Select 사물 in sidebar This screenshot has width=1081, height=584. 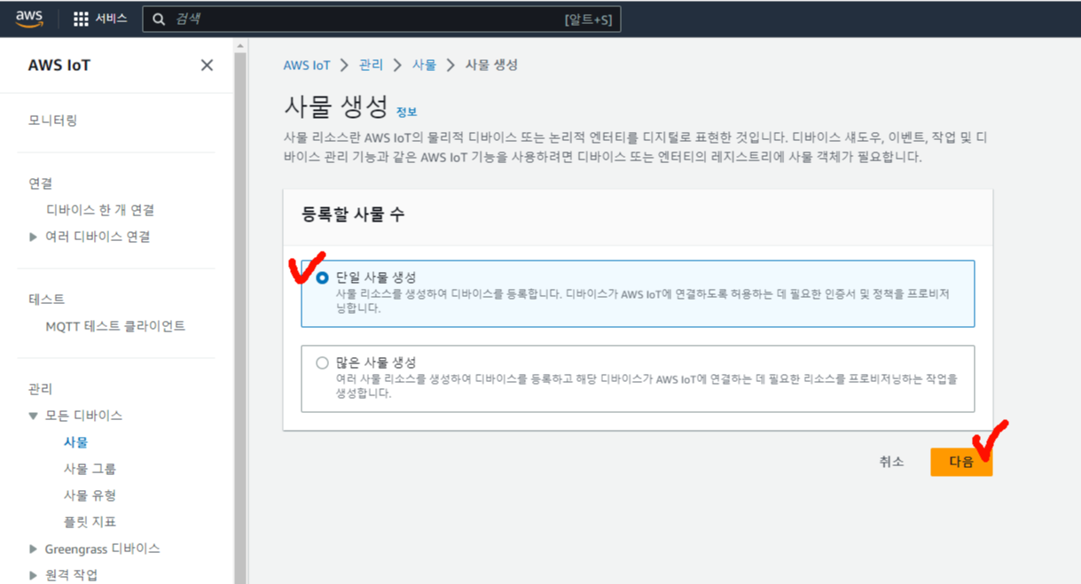pos(75,442)
